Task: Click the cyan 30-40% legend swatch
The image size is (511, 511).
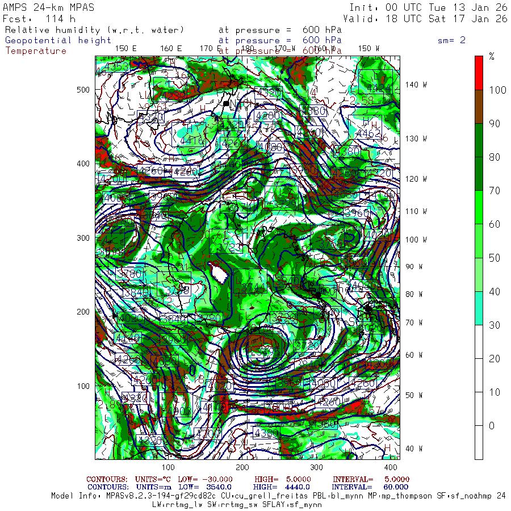Action: click(479, 308)
